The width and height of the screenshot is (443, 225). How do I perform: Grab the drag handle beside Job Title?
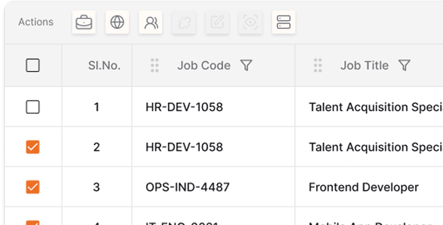coord(318,65)
